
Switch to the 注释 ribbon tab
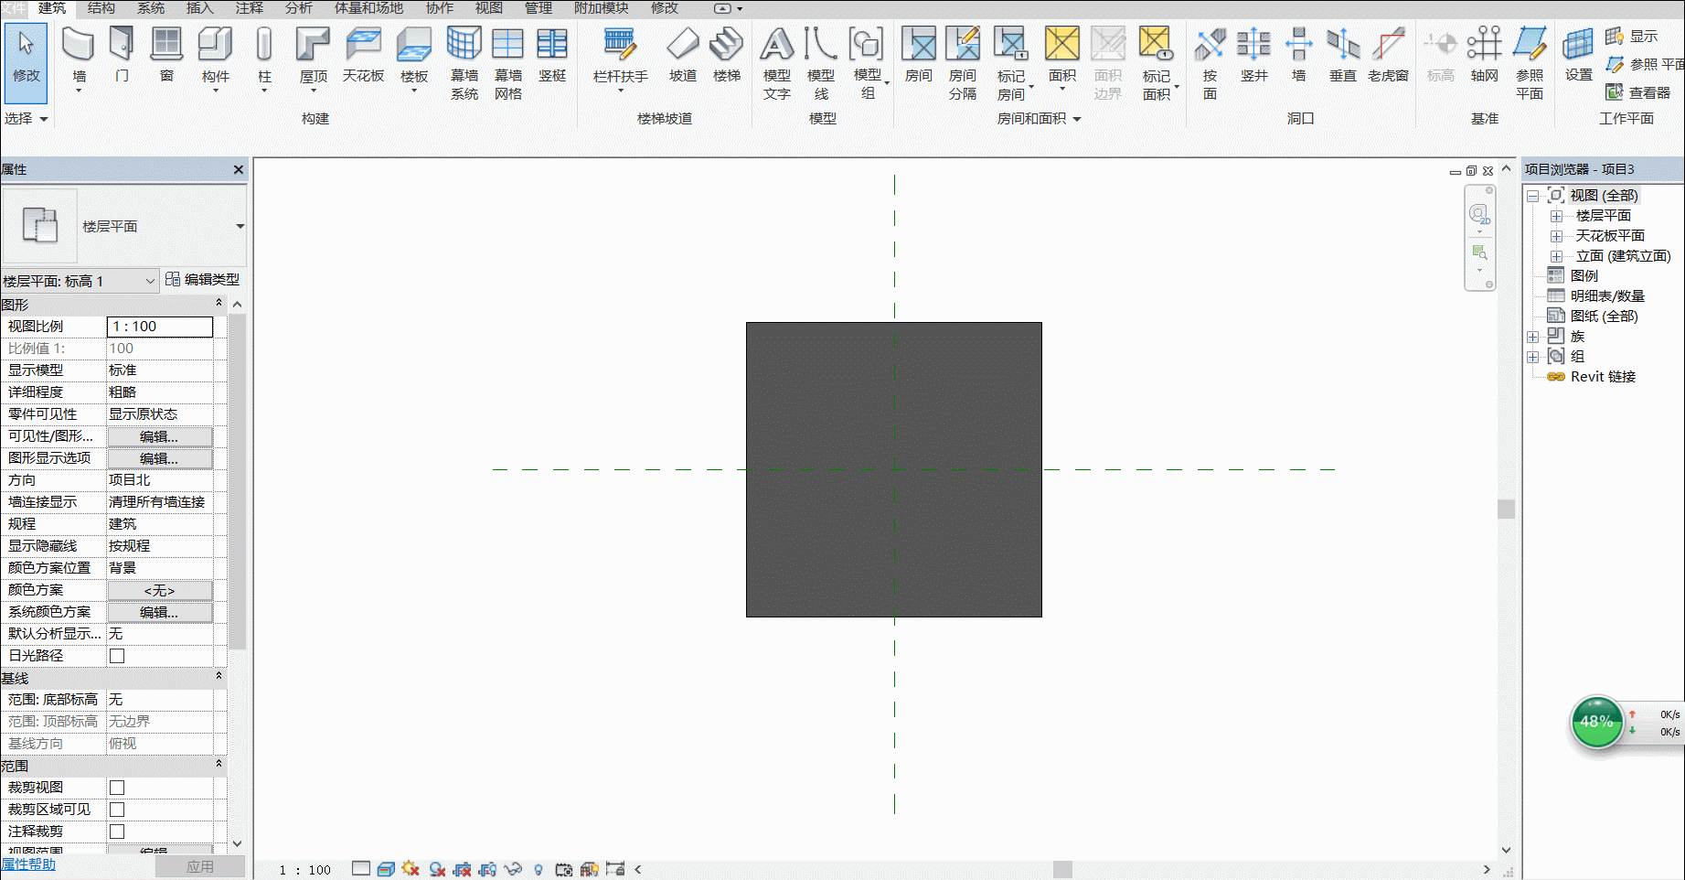(249, 8)
